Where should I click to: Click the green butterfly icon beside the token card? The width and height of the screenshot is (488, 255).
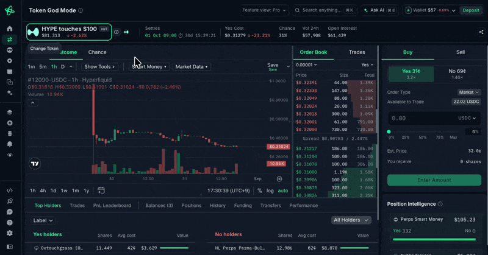[126, 32]
